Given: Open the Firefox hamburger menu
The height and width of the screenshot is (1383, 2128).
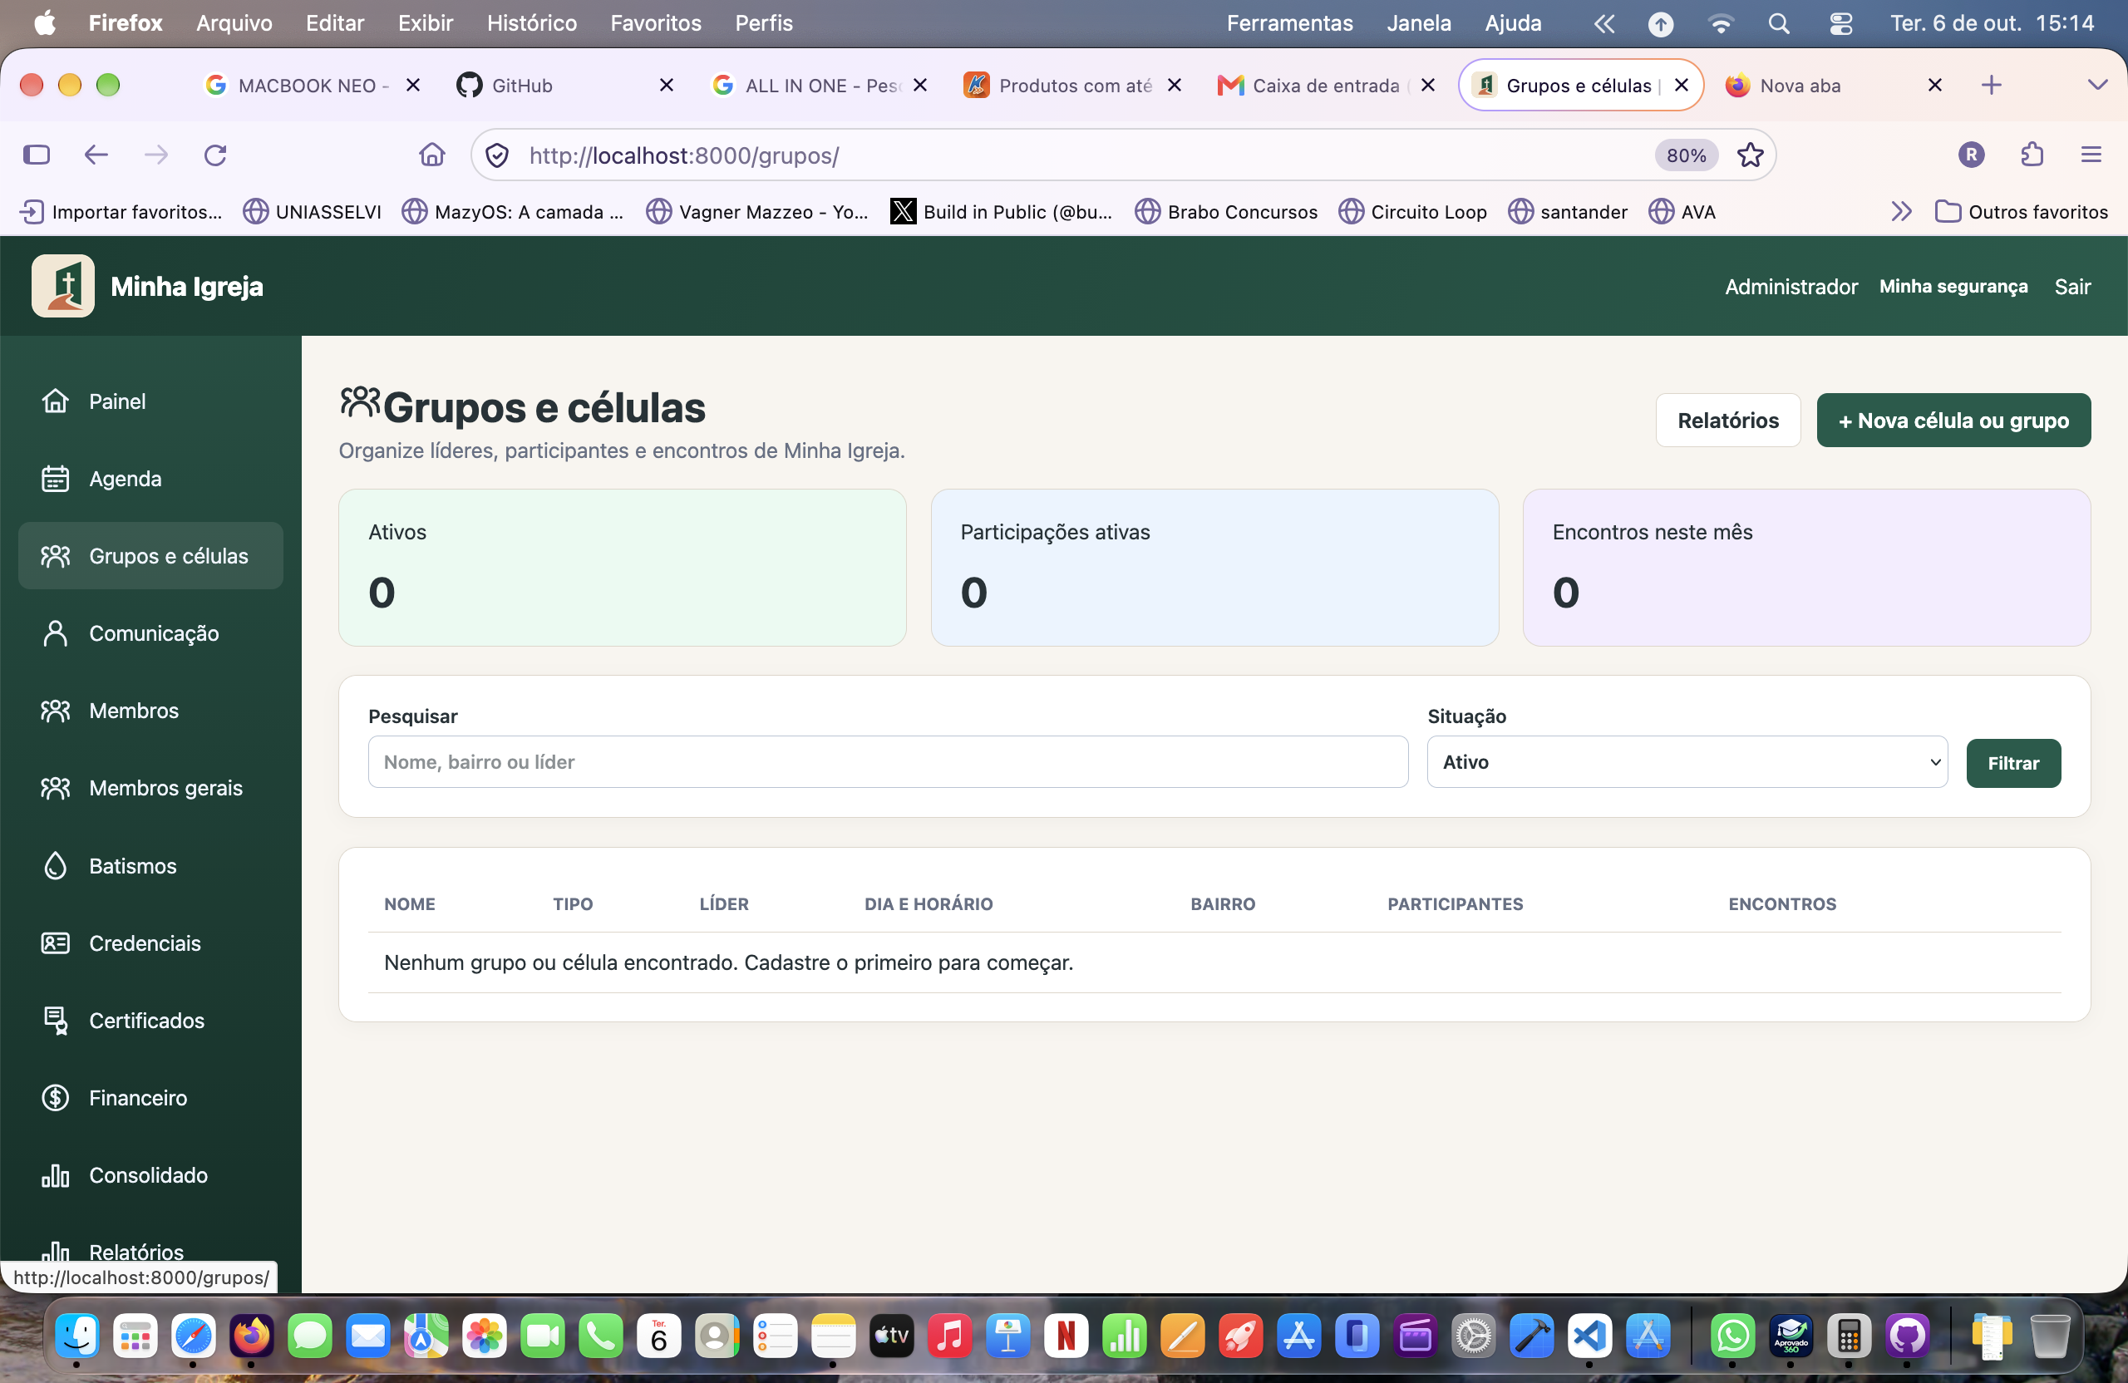Looking at the screenshot, I should click(x=2091, y=155).
